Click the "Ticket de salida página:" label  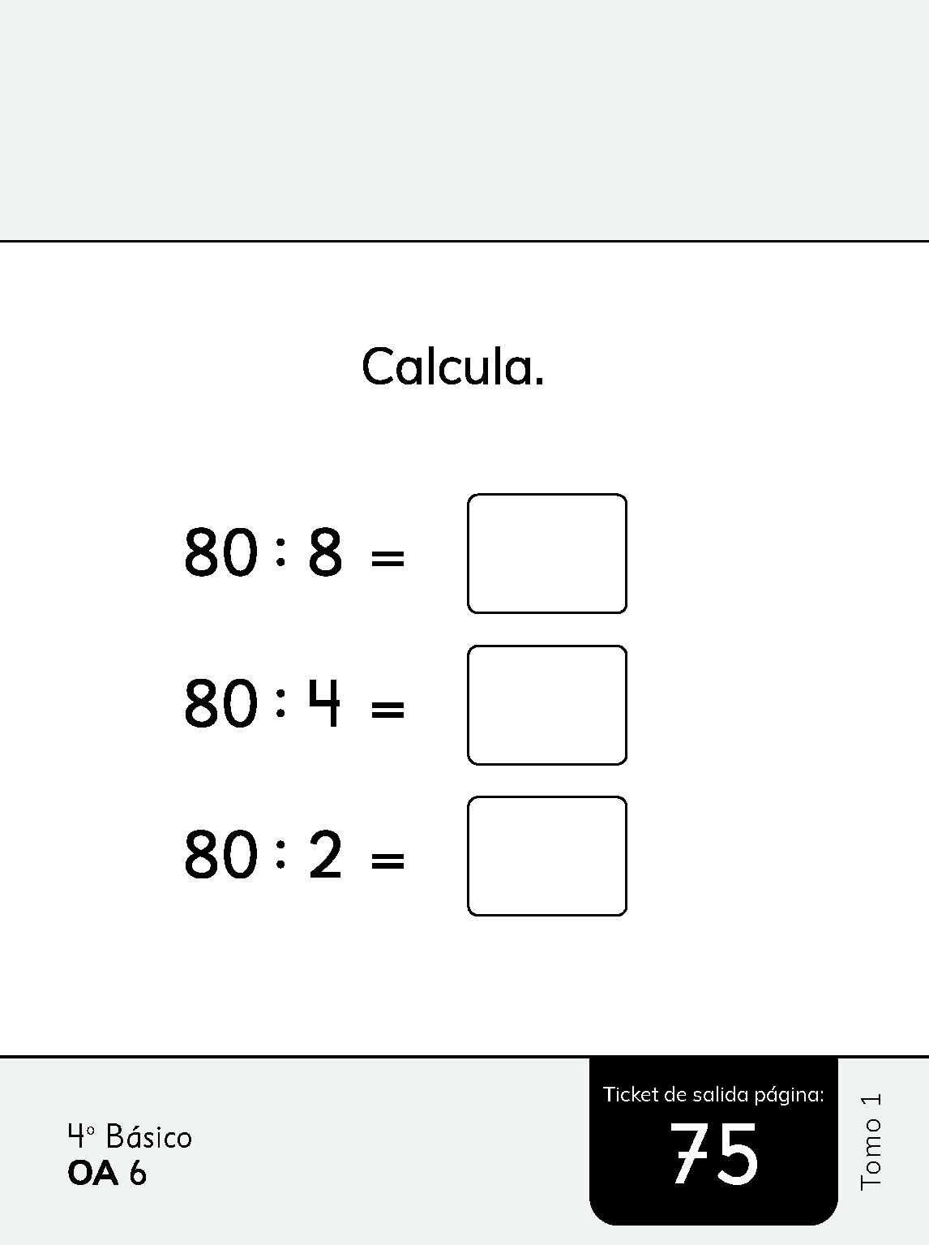coord(713,1095)
